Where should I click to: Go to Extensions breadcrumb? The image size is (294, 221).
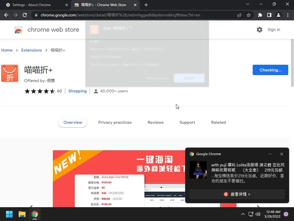click(32, 50)
